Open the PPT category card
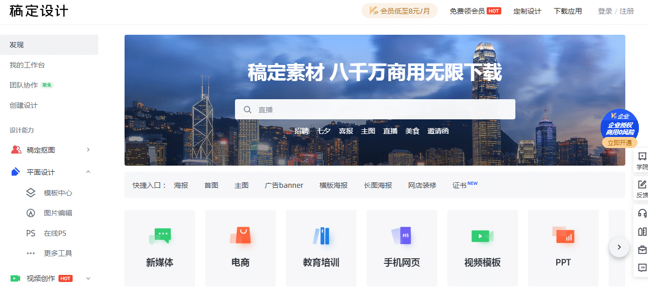The image size is (648, 288). tap(563, 248)
